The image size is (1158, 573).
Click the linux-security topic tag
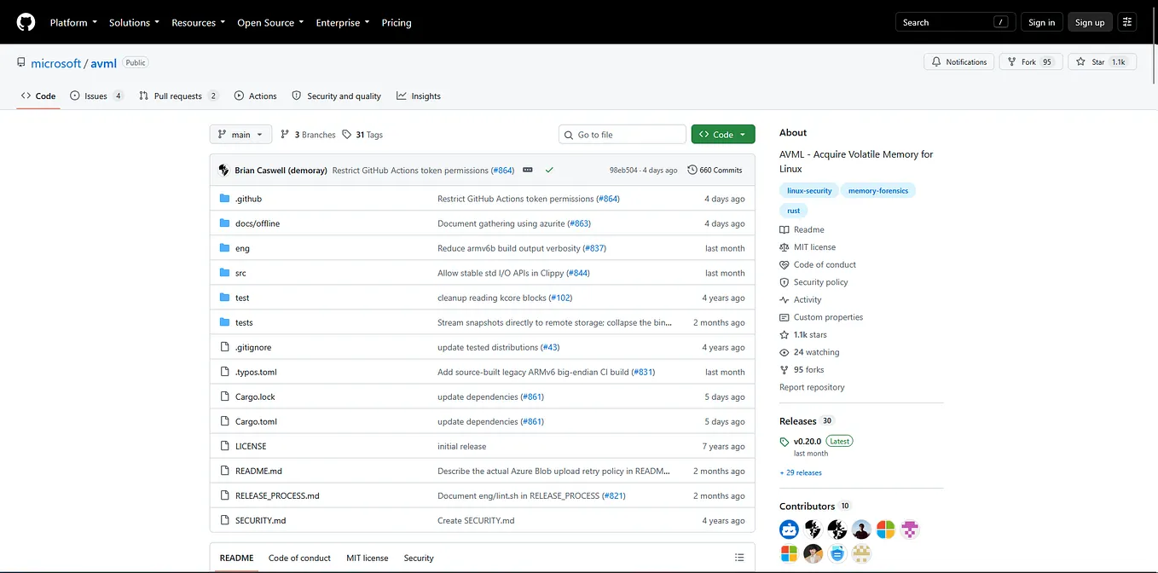809,191
